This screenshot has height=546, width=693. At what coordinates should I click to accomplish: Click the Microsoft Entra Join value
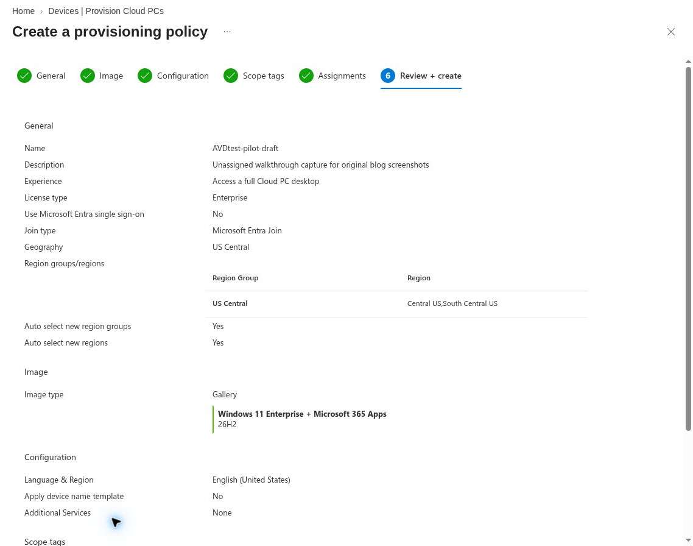(247, 231)
